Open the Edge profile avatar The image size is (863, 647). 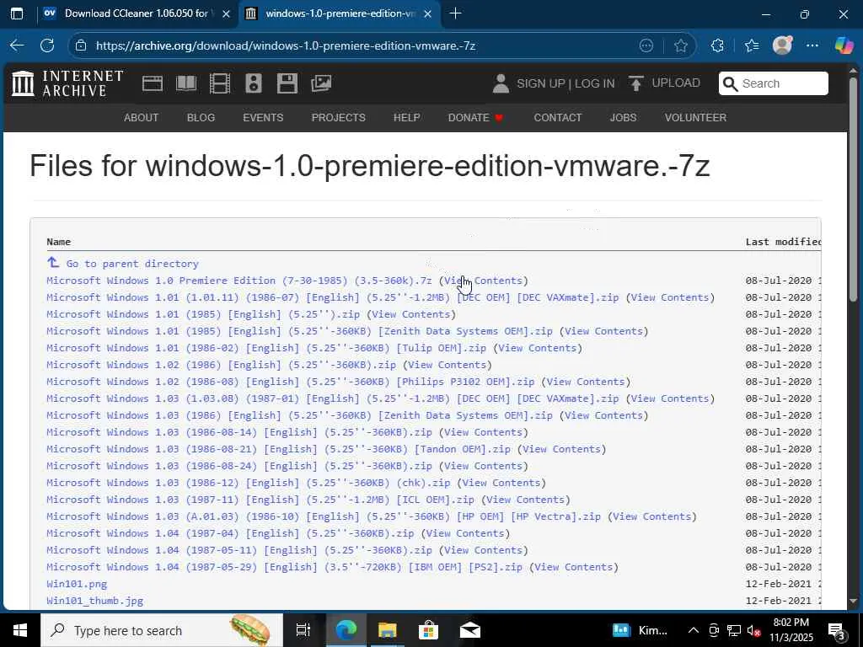pyautogui.click(x=782, y=45)
